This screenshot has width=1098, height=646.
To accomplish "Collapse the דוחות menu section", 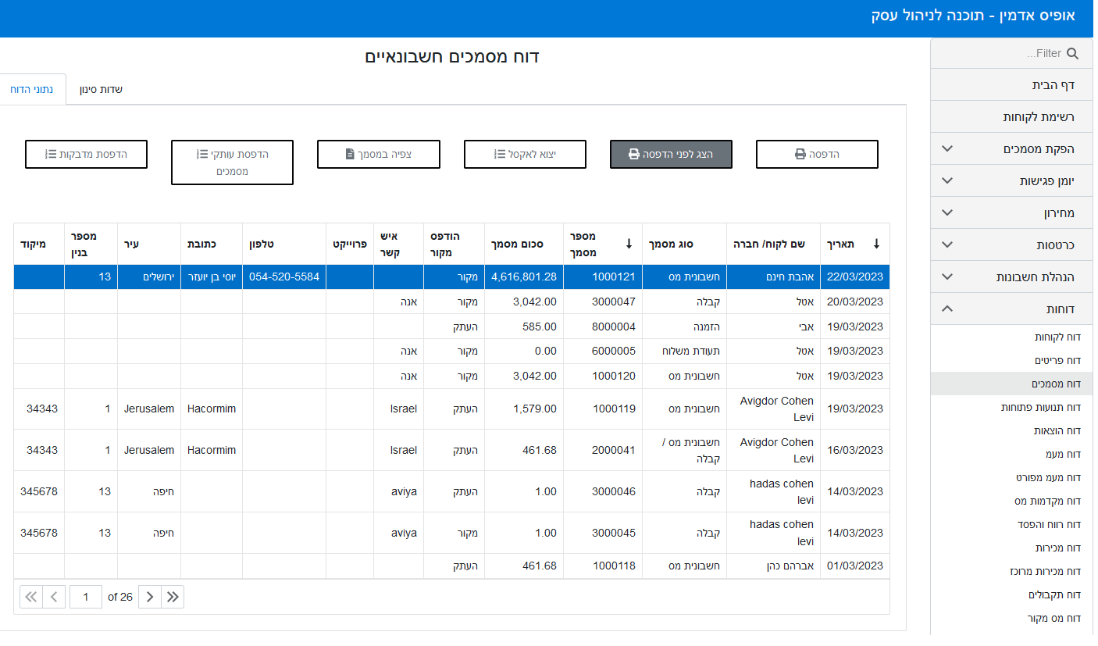I will click(1011, 309).
